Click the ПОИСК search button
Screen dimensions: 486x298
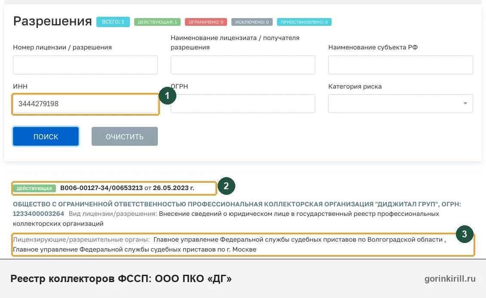tap(46, 136)
